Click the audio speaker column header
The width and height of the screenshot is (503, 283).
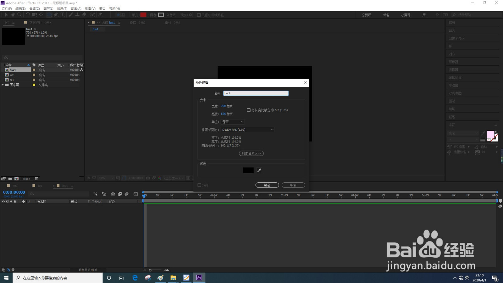(7, 201)
